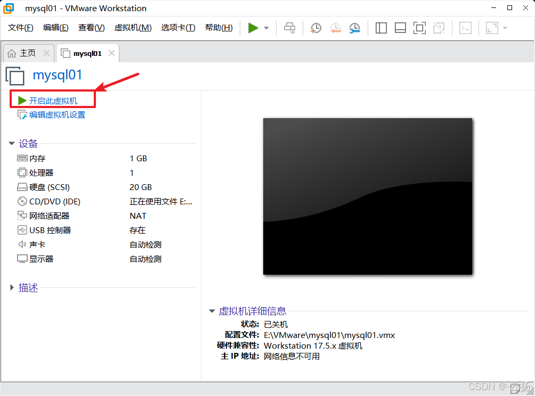
Task: Select the 网络适配器 device label
Action: (50, 216)
